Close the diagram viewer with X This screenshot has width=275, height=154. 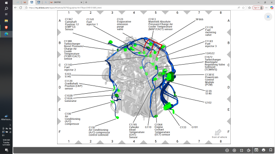coord(268,17)
